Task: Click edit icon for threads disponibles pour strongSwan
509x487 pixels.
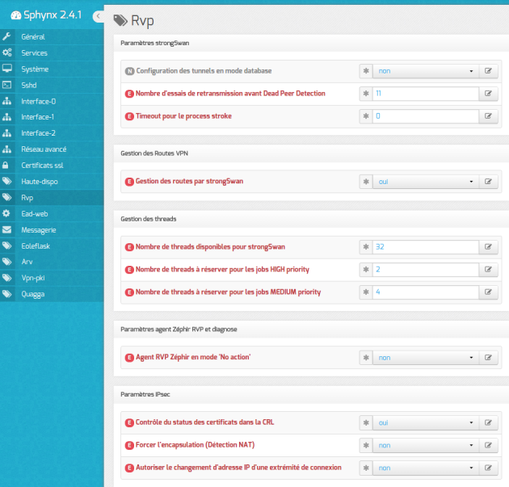Action: click(x=488, y=247)
